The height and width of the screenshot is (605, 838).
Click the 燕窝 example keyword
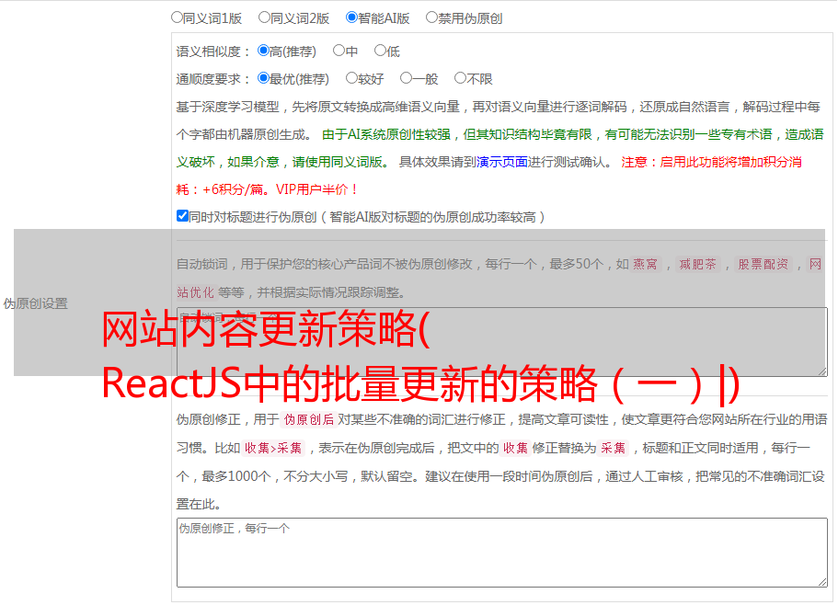tap(646, 264)
